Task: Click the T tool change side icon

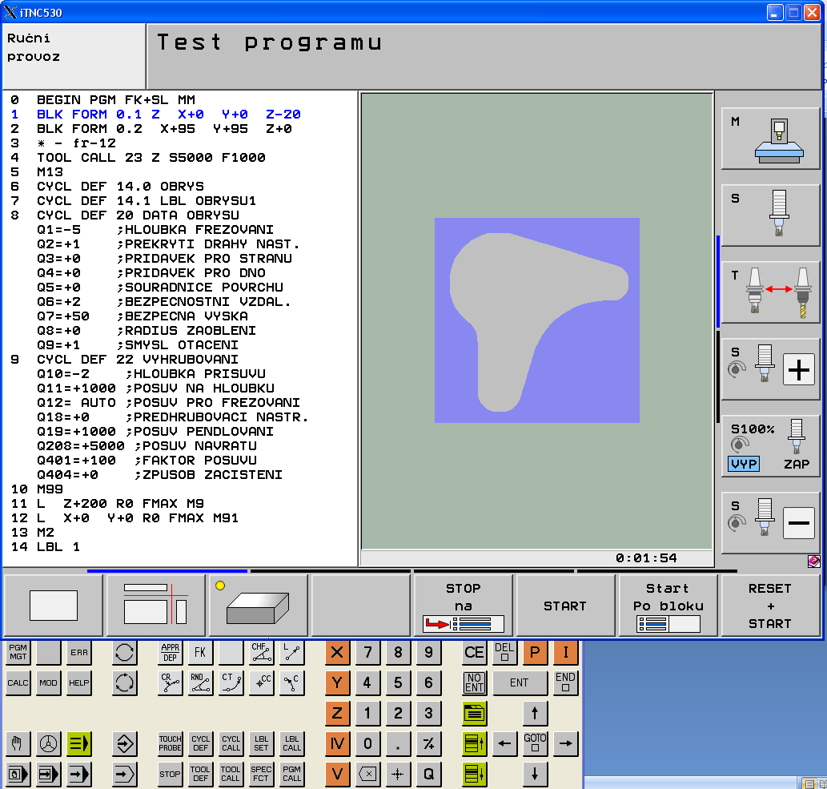Action: coord(770,292)
